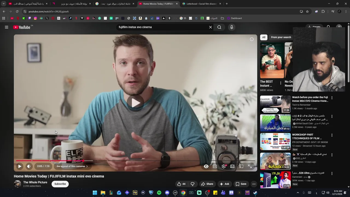
Task: Open menu for WORKSHOP-PART 1 video
Action: (x=332, y=135)
